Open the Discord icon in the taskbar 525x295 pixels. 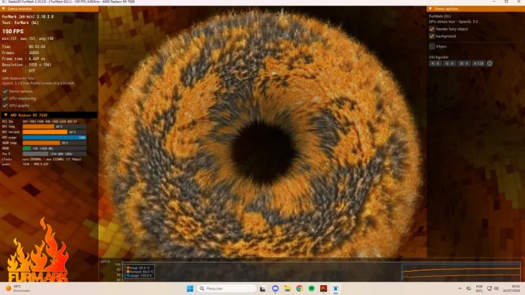(x=275, y=289)
